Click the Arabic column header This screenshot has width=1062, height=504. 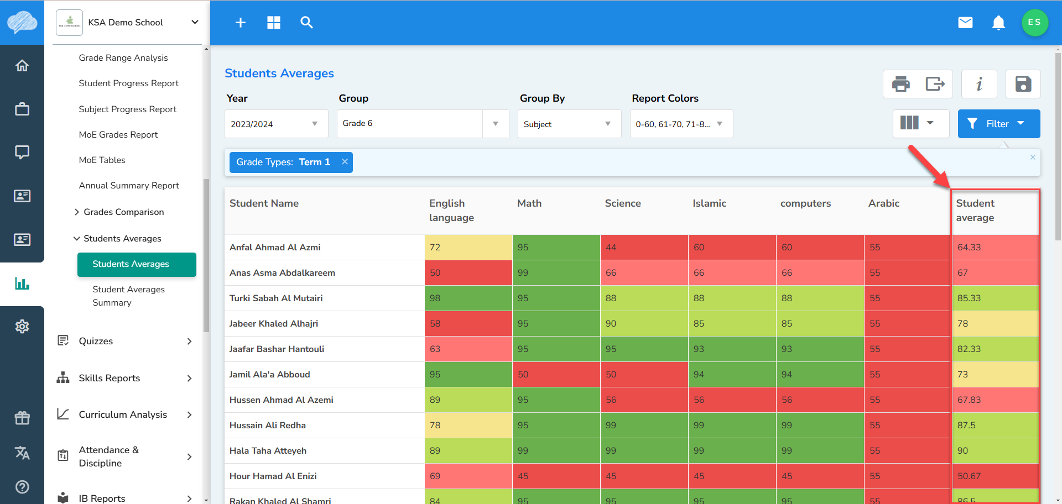(x=884, y=203)
